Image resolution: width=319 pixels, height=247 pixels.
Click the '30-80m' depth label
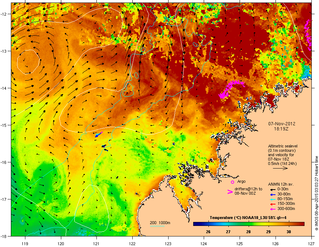pyautogui.click(x=284, y=194)
